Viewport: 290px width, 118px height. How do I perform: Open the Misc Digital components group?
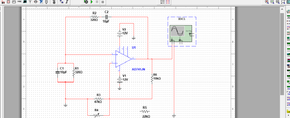[x=3, y=2]
